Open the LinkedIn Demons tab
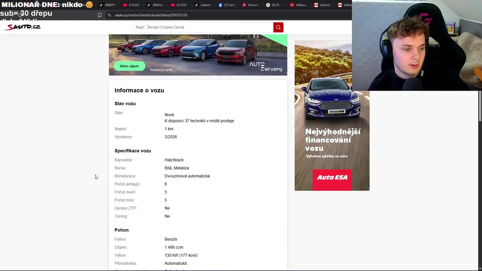The height and width of the screenshot is (271, 482). [x=251, y=5]
